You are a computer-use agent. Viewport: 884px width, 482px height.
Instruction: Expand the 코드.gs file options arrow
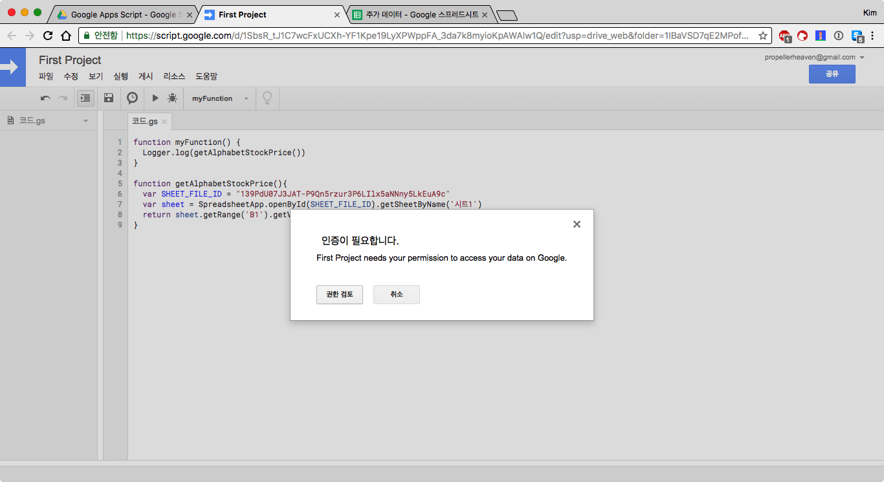point(85,121)
